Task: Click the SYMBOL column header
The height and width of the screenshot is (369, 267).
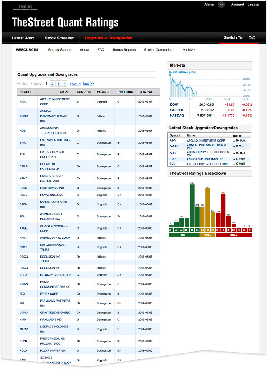Action: point(26,92)
